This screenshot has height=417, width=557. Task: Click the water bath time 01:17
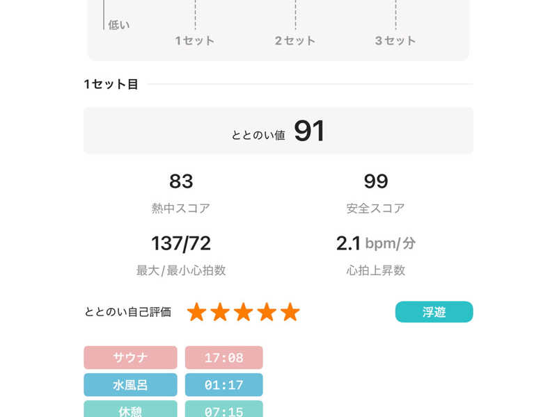point(223,385)
